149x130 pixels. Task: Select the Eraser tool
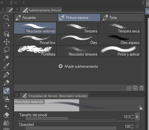point(6,115)
